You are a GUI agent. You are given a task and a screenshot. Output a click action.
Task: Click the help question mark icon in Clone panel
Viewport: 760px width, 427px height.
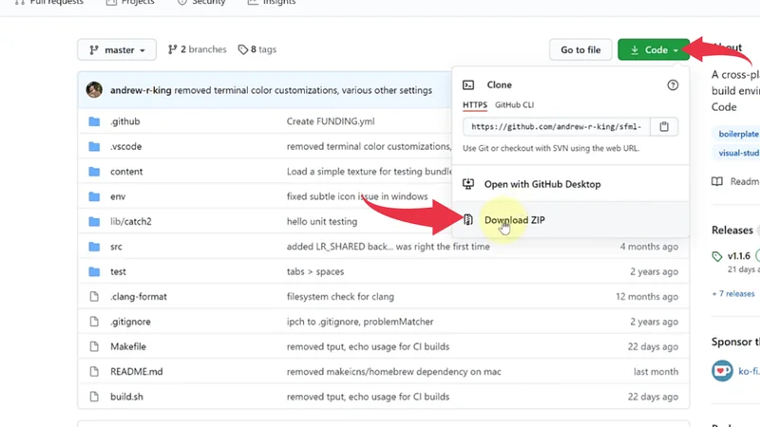click(673, 85)
